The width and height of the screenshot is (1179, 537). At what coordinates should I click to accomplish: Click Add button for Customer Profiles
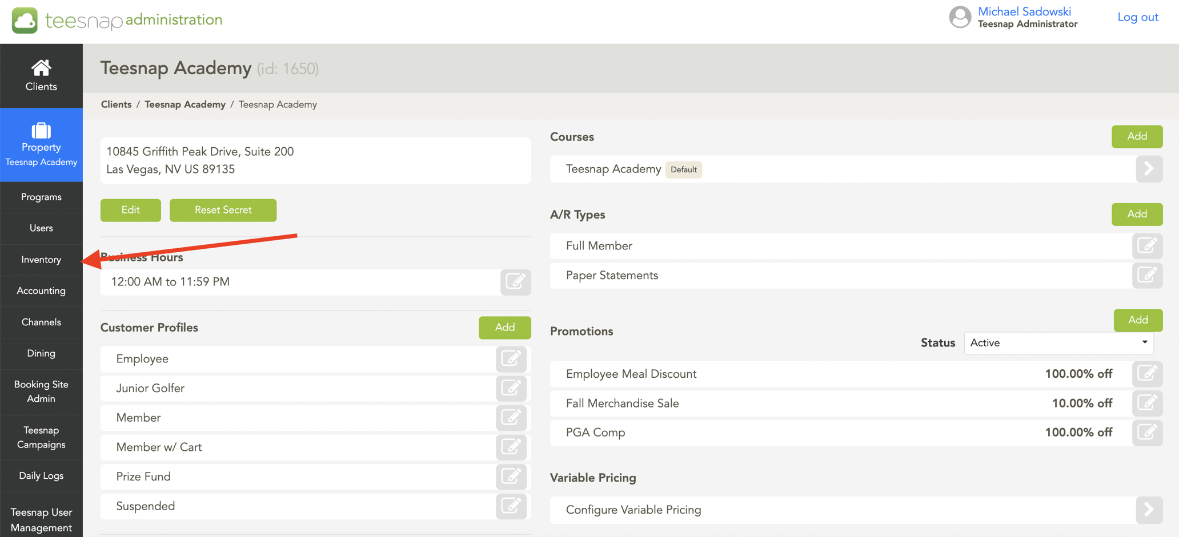504,328
